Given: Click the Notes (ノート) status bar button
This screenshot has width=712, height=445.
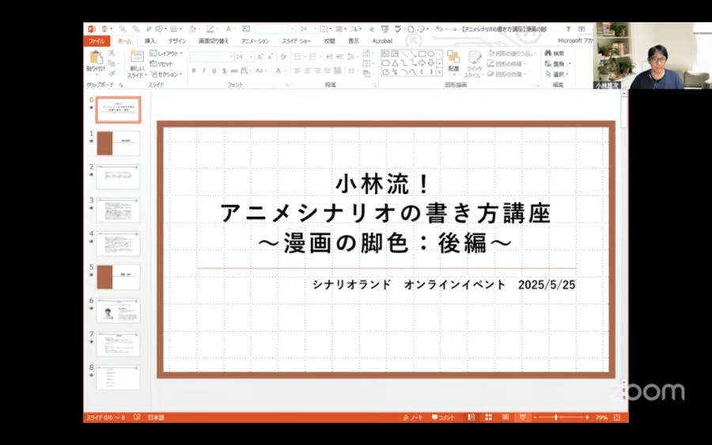Looking at the screenshot, I should click(413, 417).
